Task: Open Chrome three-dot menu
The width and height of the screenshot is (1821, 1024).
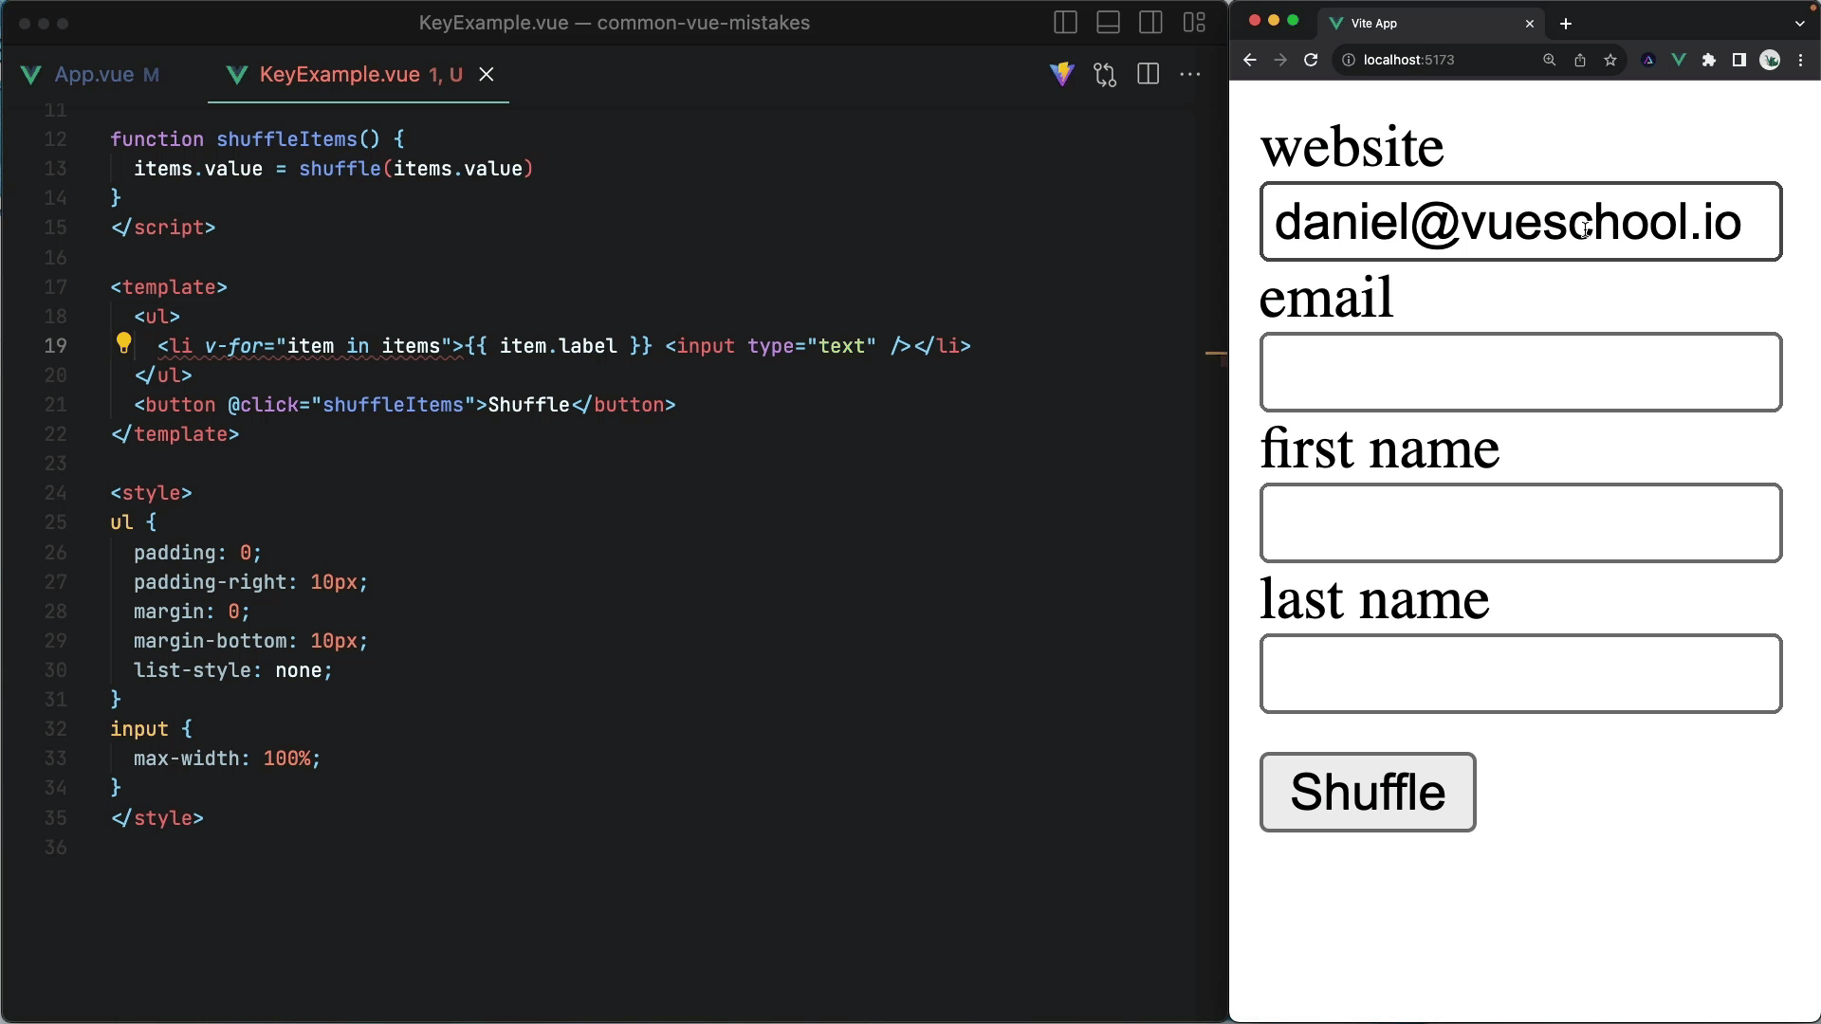Action: pyautogui.click(x=1801, y=60)
